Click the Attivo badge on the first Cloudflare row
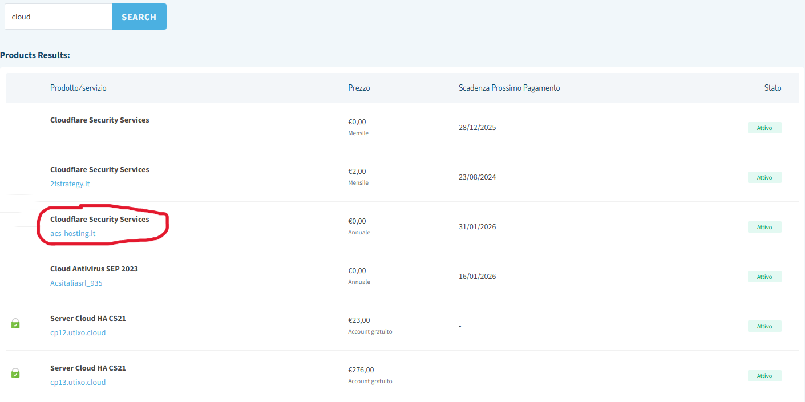The image size is (805, 402). [x=764, y=128]
